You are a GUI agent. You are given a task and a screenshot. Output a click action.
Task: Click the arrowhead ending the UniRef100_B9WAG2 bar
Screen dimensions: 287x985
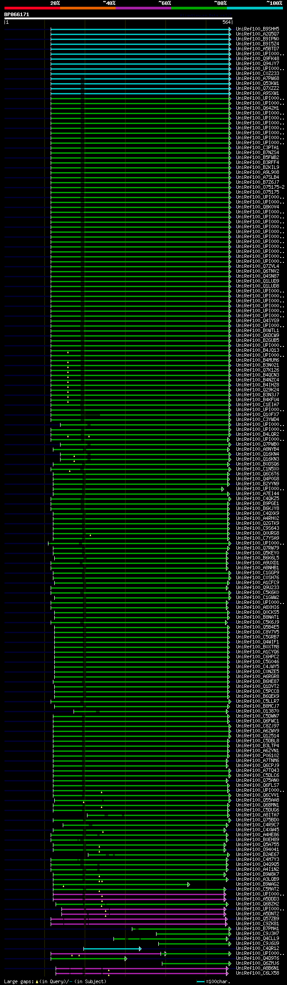[x=189, y=884]
